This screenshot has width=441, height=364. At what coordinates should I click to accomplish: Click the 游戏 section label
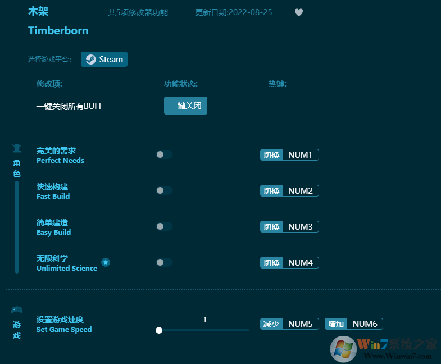point(17,330)
